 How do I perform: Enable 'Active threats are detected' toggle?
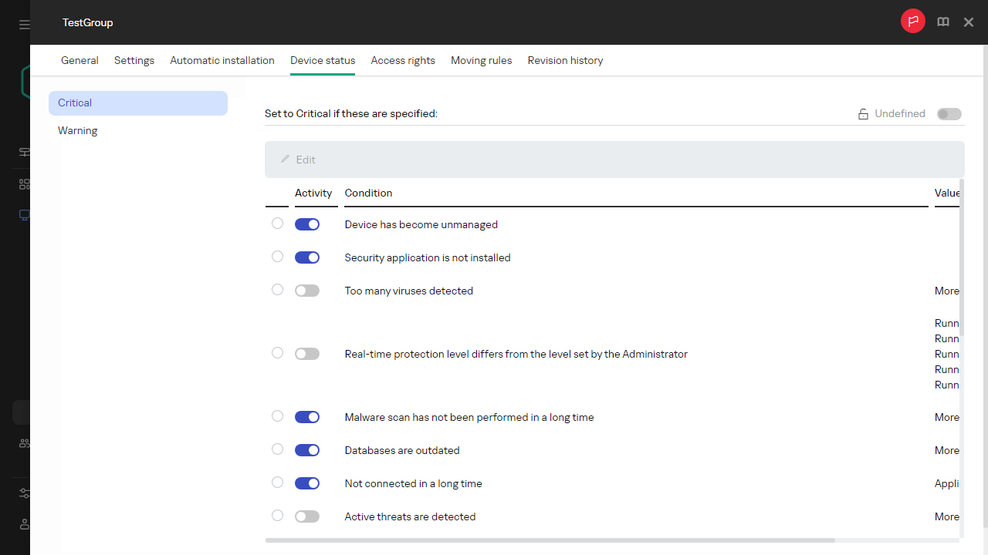point(307,516)
